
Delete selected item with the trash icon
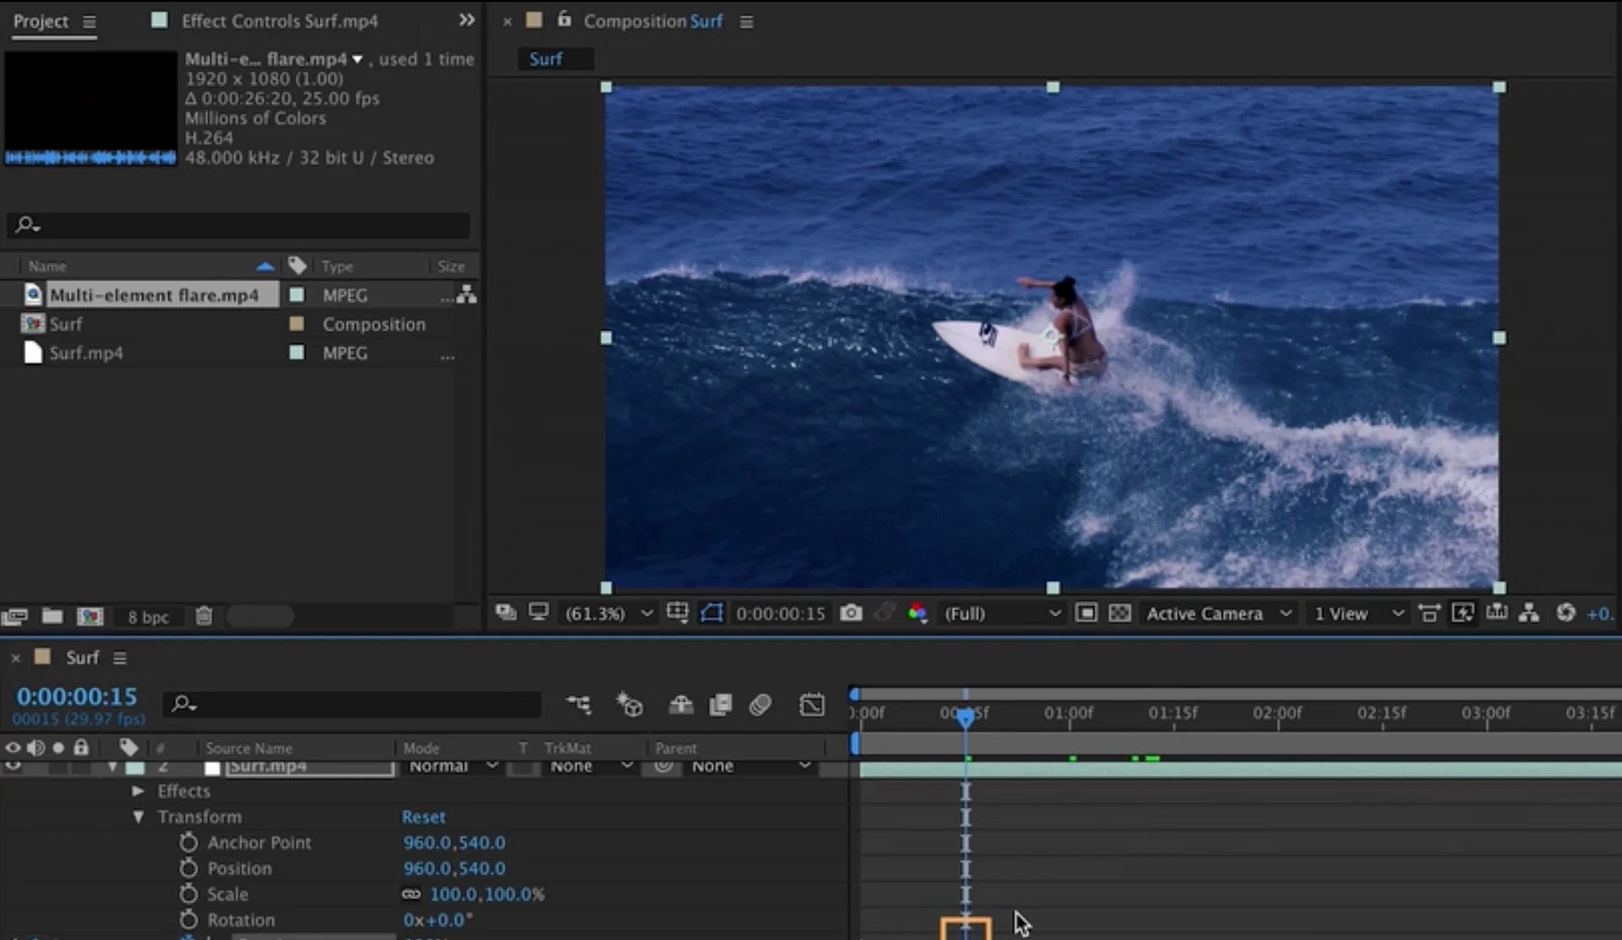tap(204, 617)
